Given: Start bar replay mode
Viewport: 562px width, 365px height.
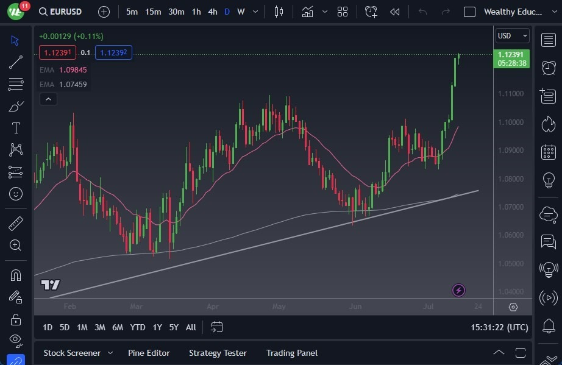Looking at the screenshot, I should [395, 12].
